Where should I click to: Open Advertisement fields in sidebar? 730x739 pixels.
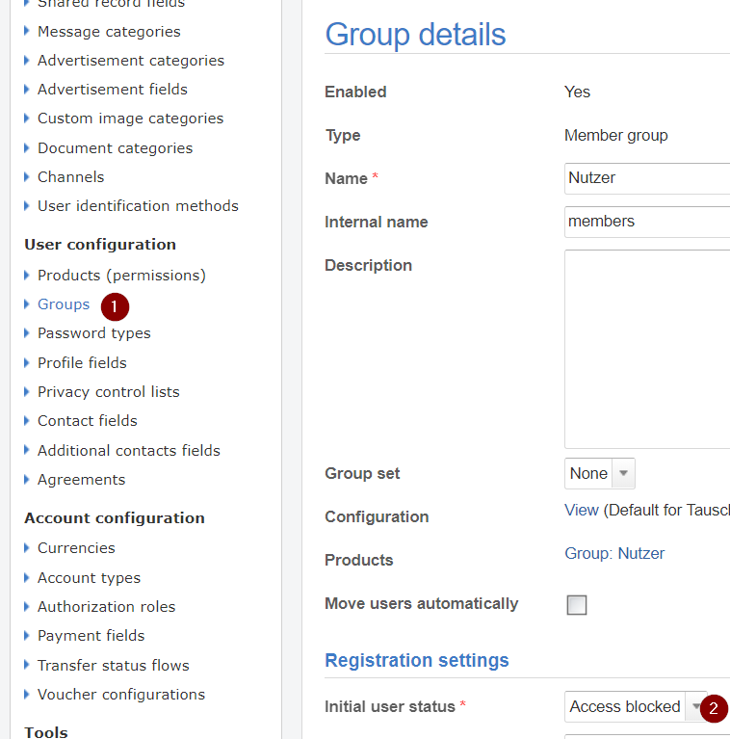[x=112, y=89]
